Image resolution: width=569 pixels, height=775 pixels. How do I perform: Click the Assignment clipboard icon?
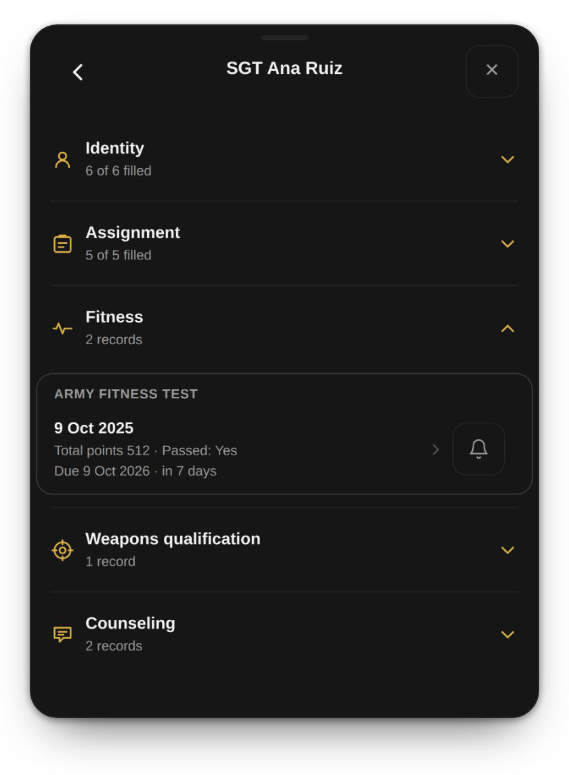62,244
